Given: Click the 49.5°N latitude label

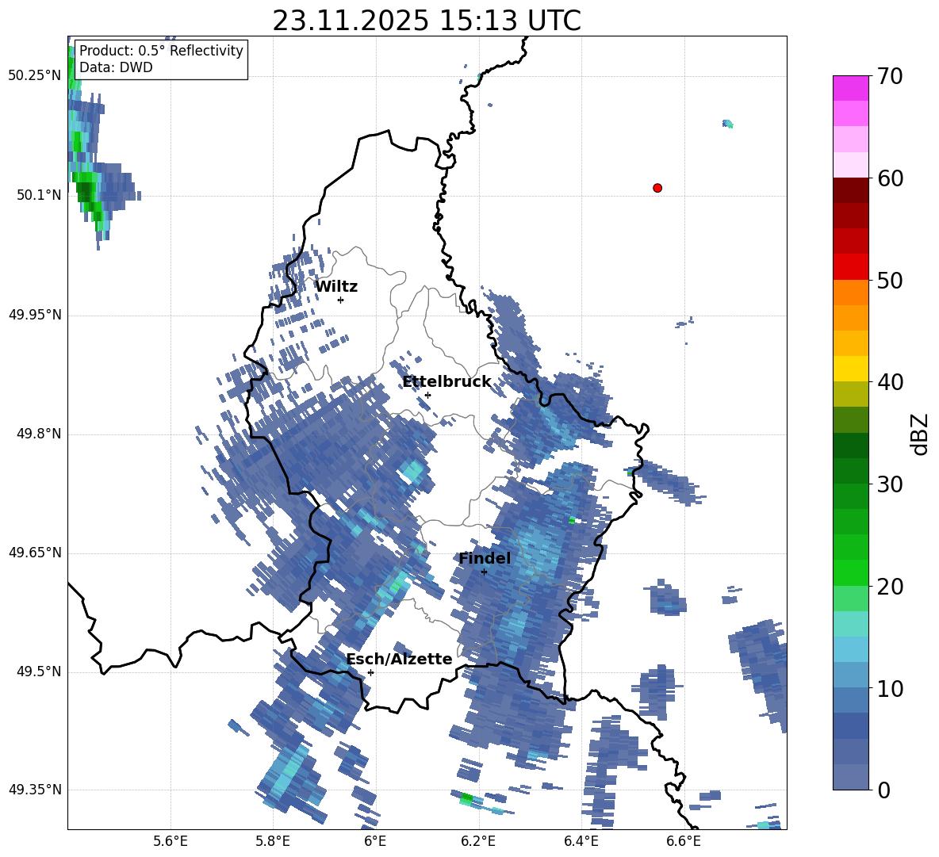Looking at the screenshot, I should coord(38,671).
